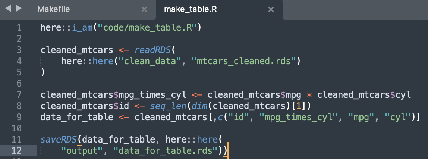Close the make_table.R tab
Viewport: 428px width, 159px height.
tap(271, 10)
